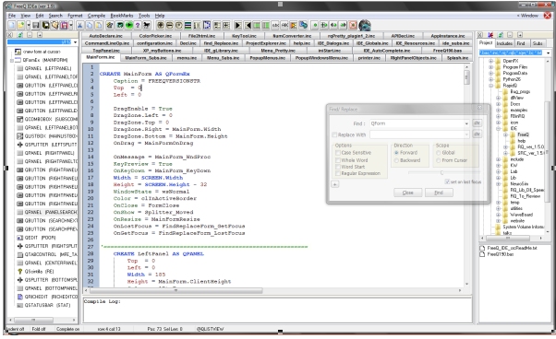556x339 pixels.
Task: Switch to the MainForm_Subs.inc tab
Action: click(146, 58)
